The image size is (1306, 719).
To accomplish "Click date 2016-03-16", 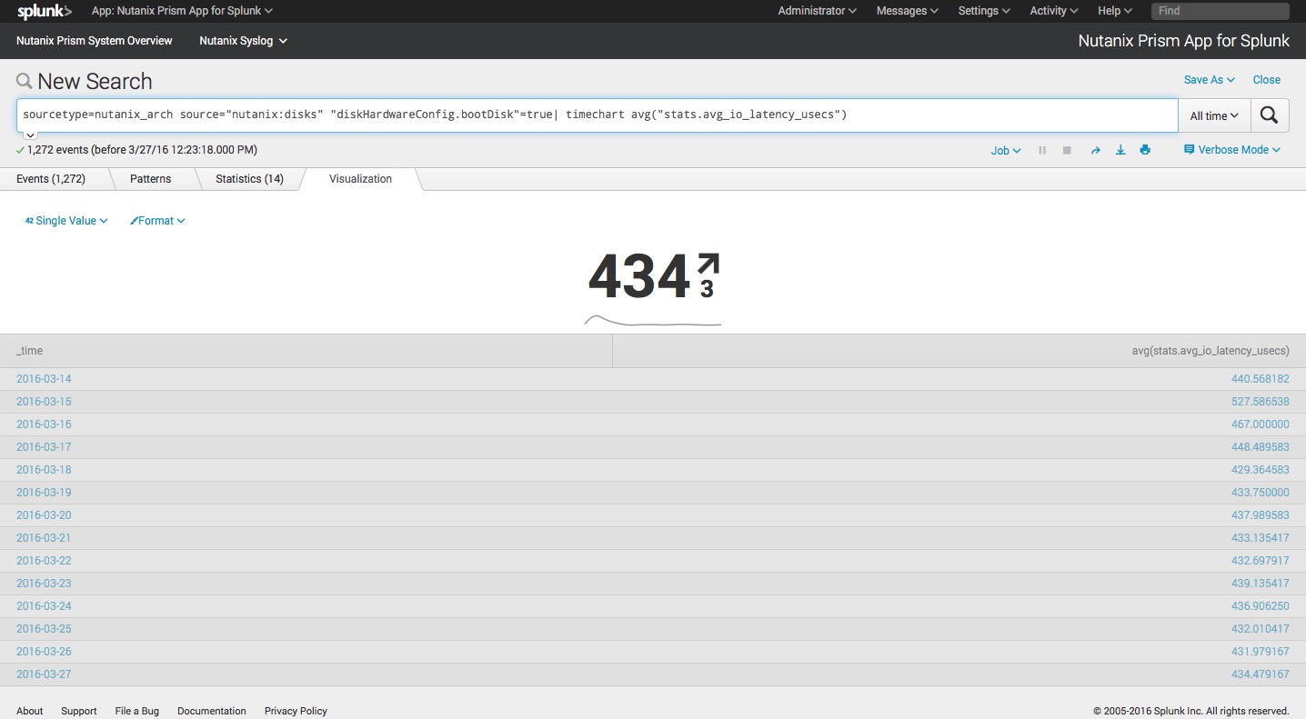I will [44, 424].
